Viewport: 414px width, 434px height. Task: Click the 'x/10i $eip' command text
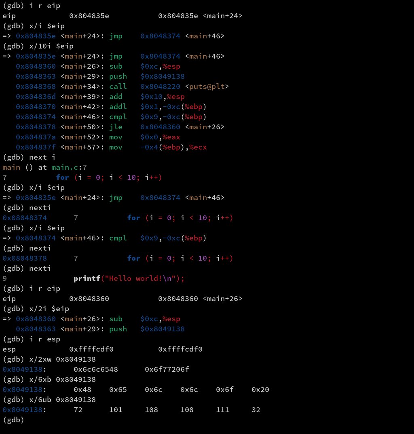pos(51,46)
